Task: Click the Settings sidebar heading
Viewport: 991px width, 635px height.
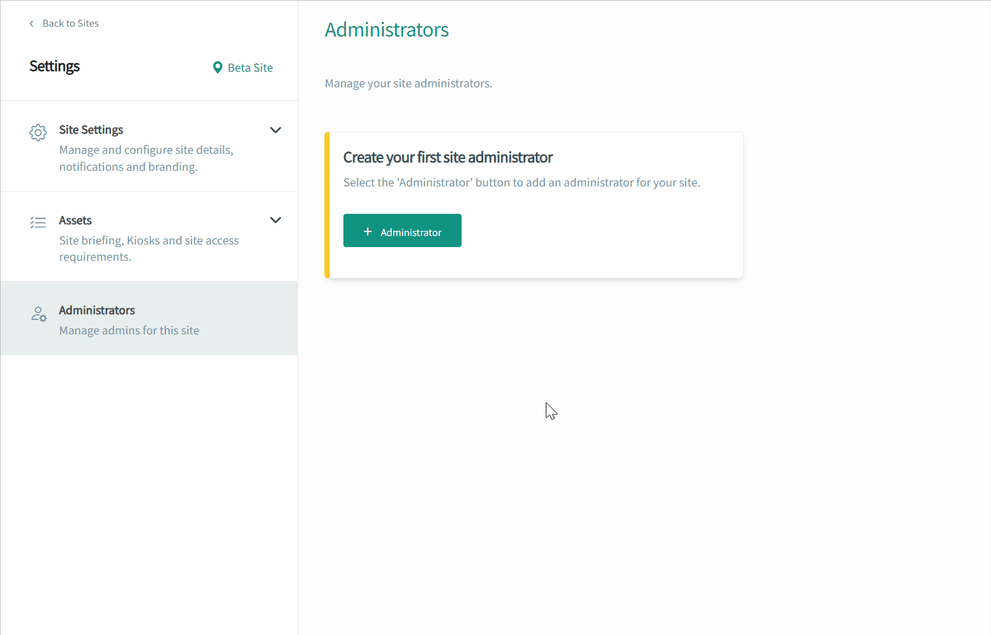Action: tap(54, 66)
